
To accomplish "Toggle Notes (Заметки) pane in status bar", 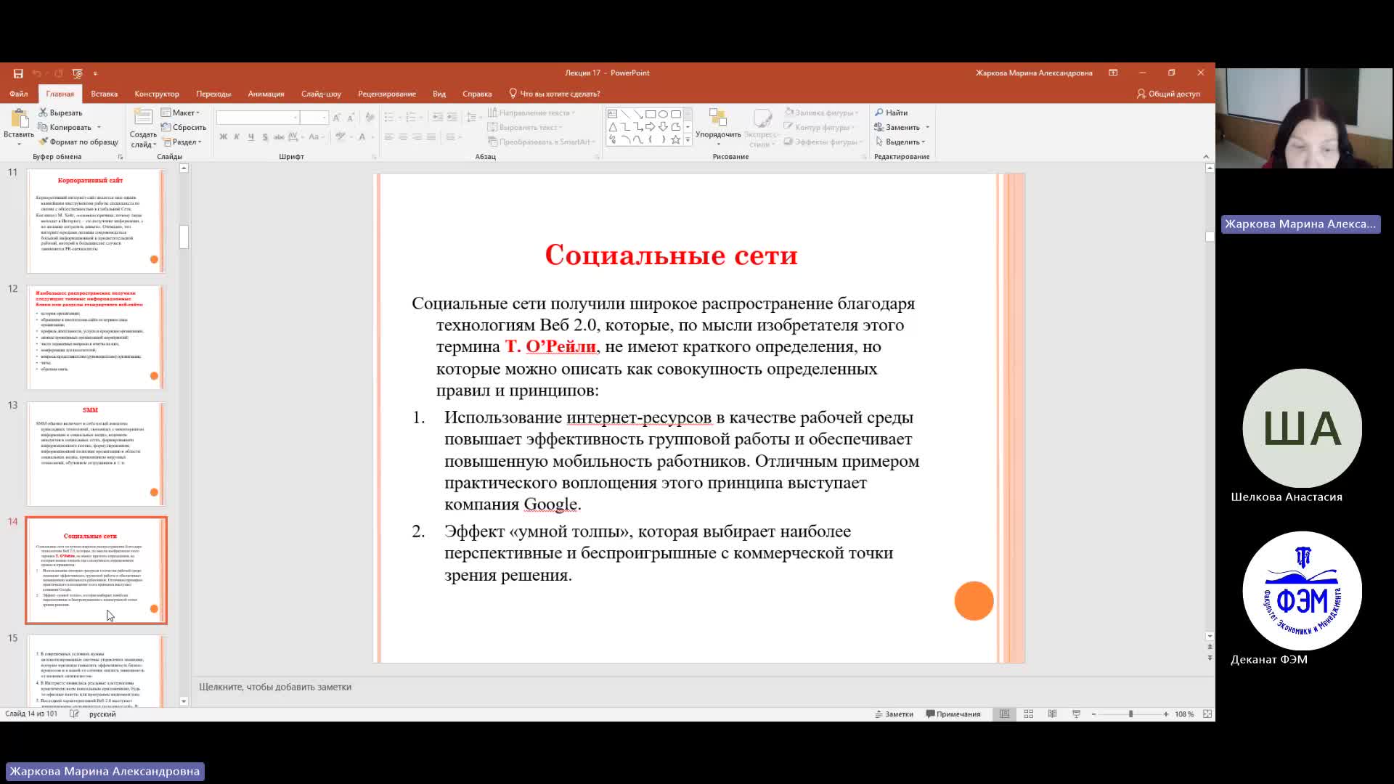I will click(894, 714).
